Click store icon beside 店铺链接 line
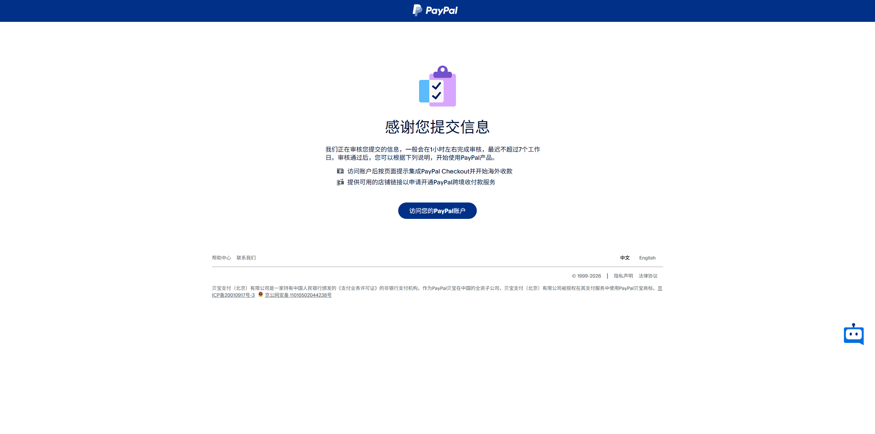The height and width of the screenshot is (434, 875). 340,182
